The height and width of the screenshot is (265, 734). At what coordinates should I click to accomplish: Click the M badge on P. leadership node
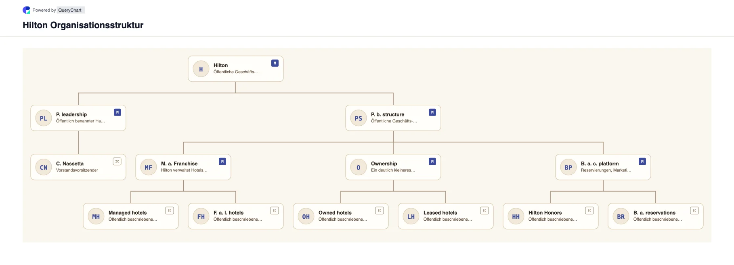click(x=117, y=112)
